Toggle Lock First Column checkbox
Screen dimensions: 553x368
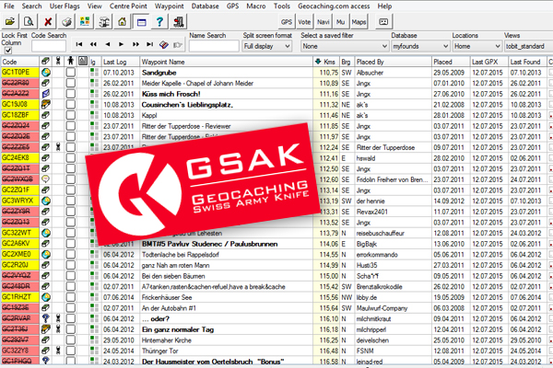click(8, 51)
